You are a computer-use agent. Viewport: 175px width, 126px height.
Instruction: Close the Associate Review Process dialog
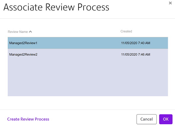[x=170, y=3]
